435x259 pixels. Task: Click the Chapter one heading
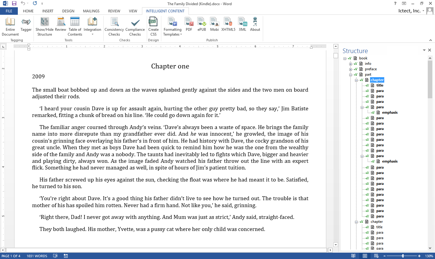tap(170, 66)
